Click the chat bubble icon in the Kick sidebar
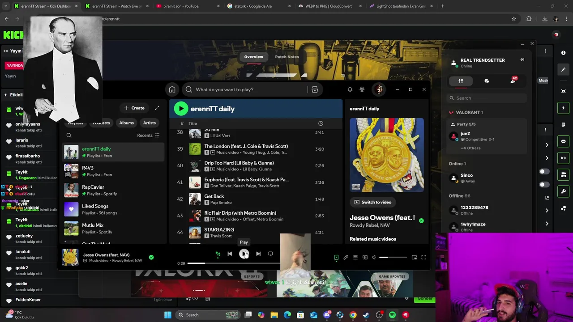This screenshot has width=573, height=322. coord(563,141)
